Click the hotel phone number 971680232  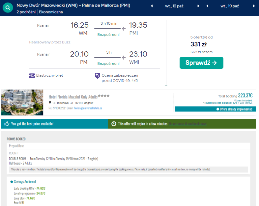[x=59, y=108]
